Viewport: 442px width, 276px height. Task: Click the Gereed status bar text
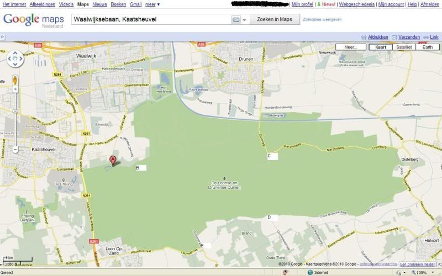7,273
